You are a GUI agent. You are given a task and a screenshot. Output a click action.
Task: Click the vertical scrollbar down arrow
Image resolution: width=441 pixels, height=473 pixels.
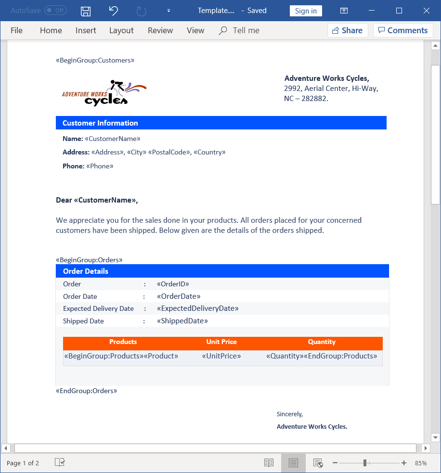435,437
